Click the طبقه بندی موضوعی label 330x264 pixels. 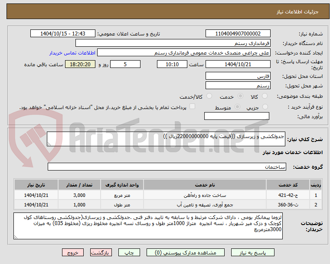point(300,96)
